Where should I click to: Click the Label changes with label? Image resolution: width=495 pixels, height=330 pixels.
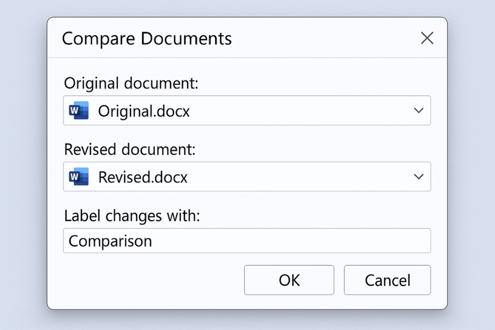point(132,216)
